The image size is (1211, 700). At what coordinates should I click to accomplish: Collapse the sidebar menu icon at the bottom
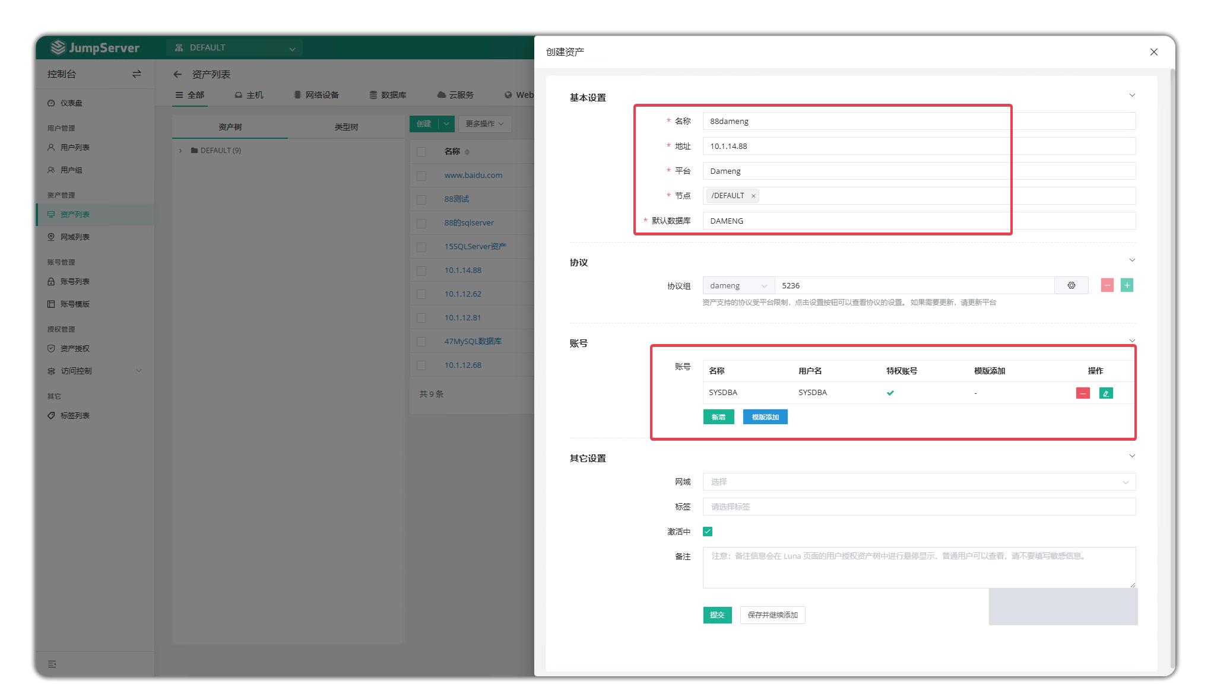pos(52,664)
